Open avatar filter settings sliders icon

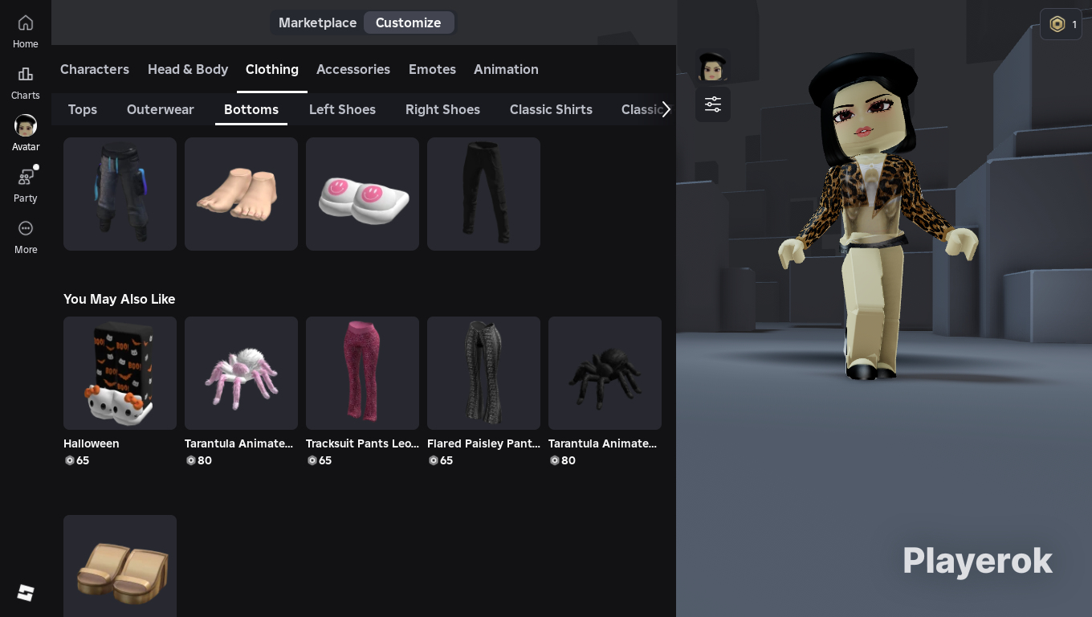[713, 104]
